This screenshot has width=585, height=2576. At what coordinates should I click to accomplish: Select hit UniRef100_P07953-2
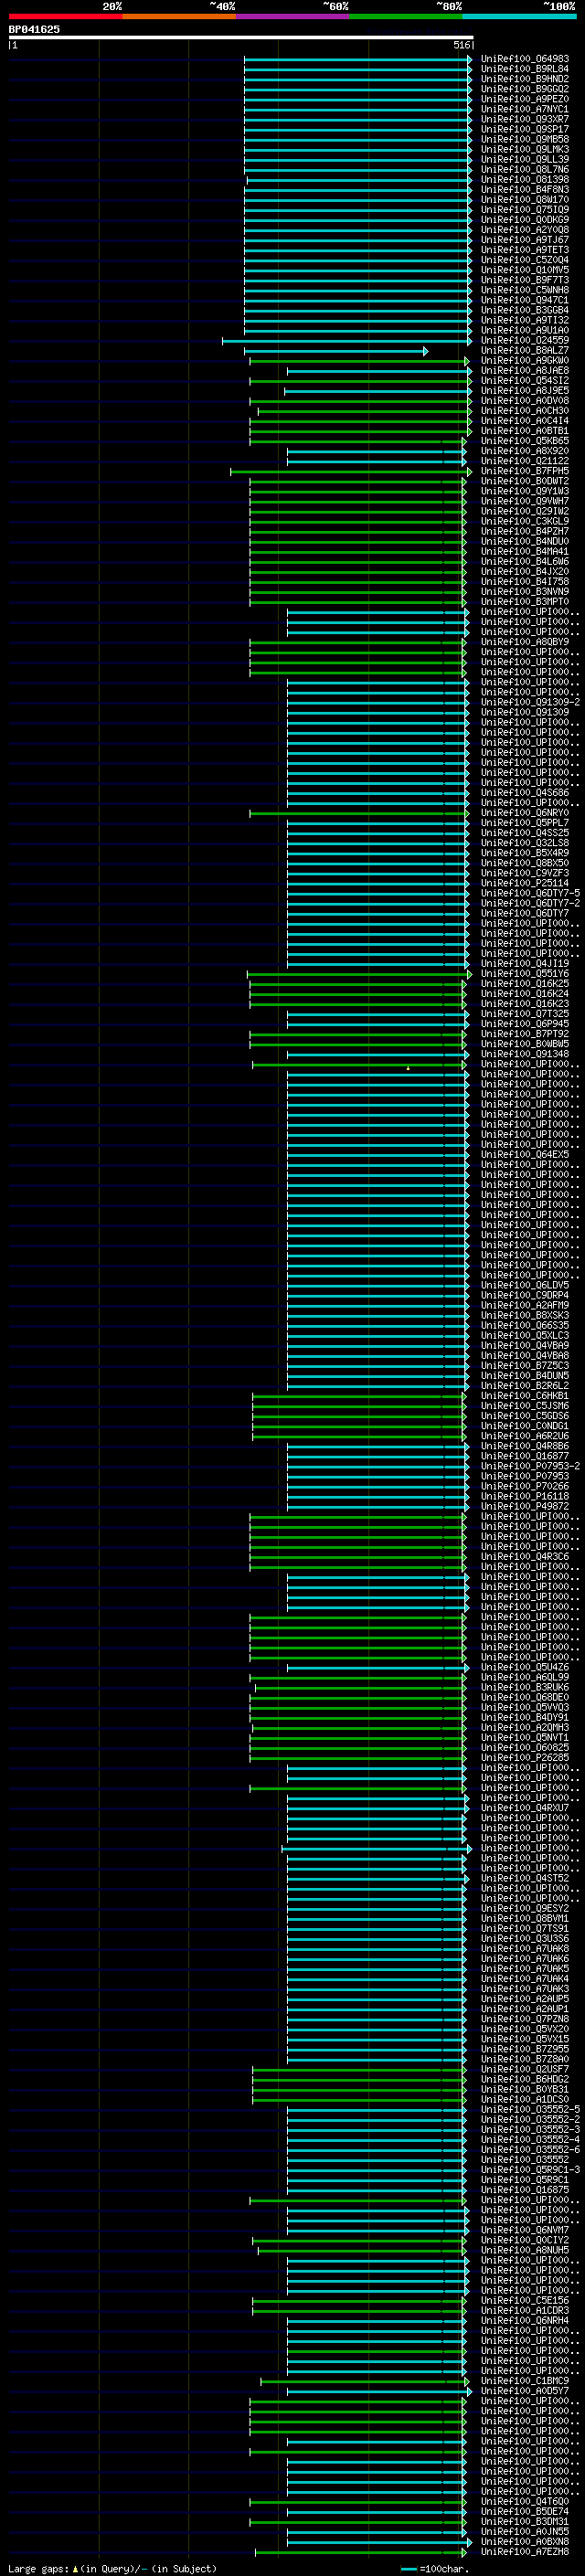(530, 1466)
